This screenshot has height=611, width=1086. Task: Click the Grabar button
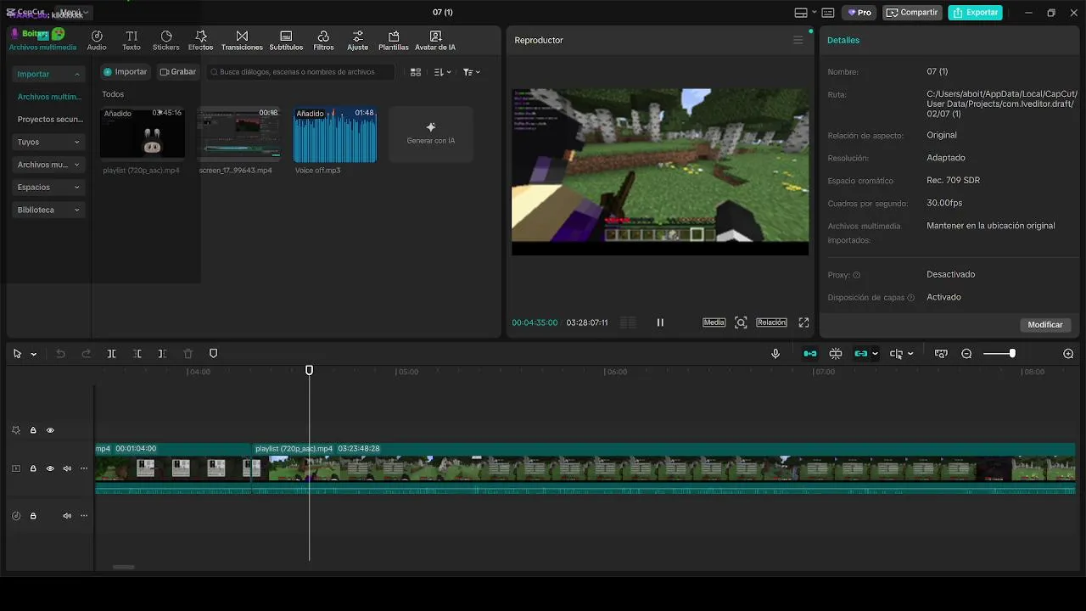178,72
